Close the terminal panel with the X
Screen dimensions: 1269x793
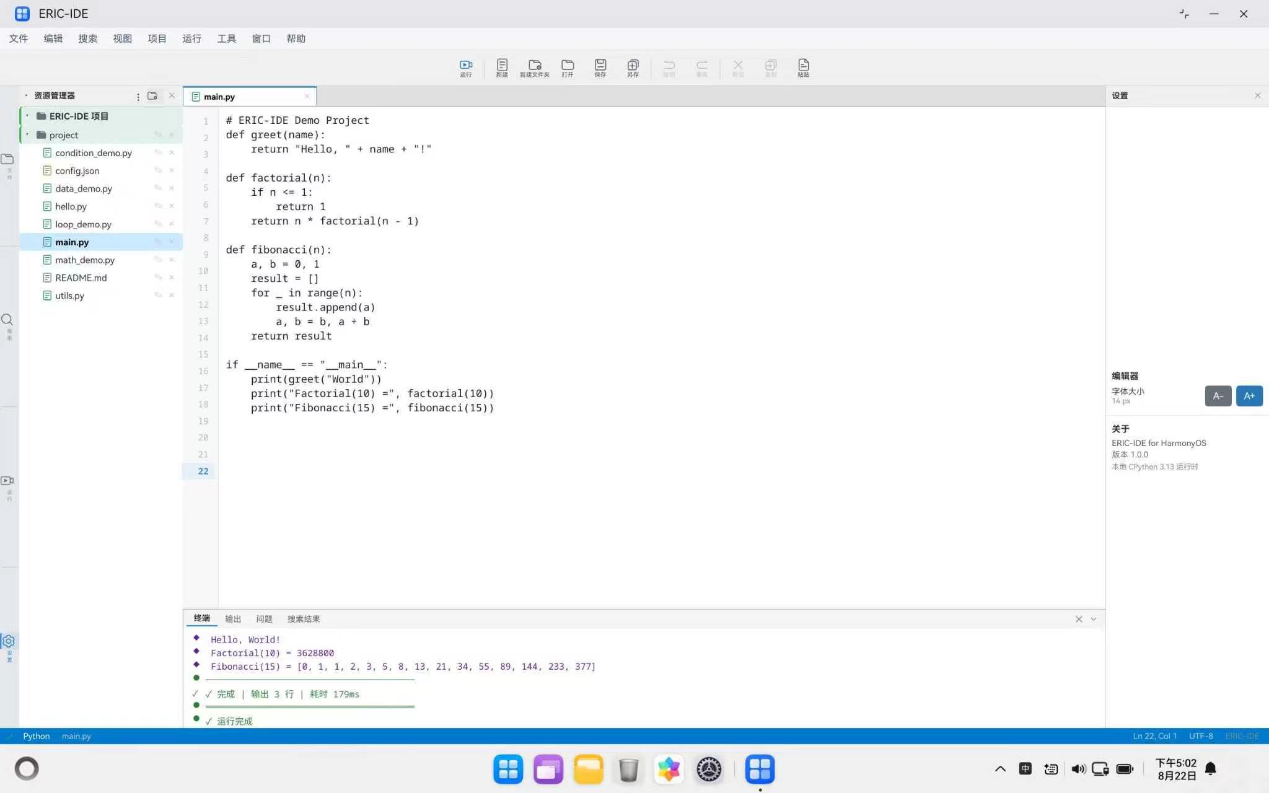[1079, 619]
